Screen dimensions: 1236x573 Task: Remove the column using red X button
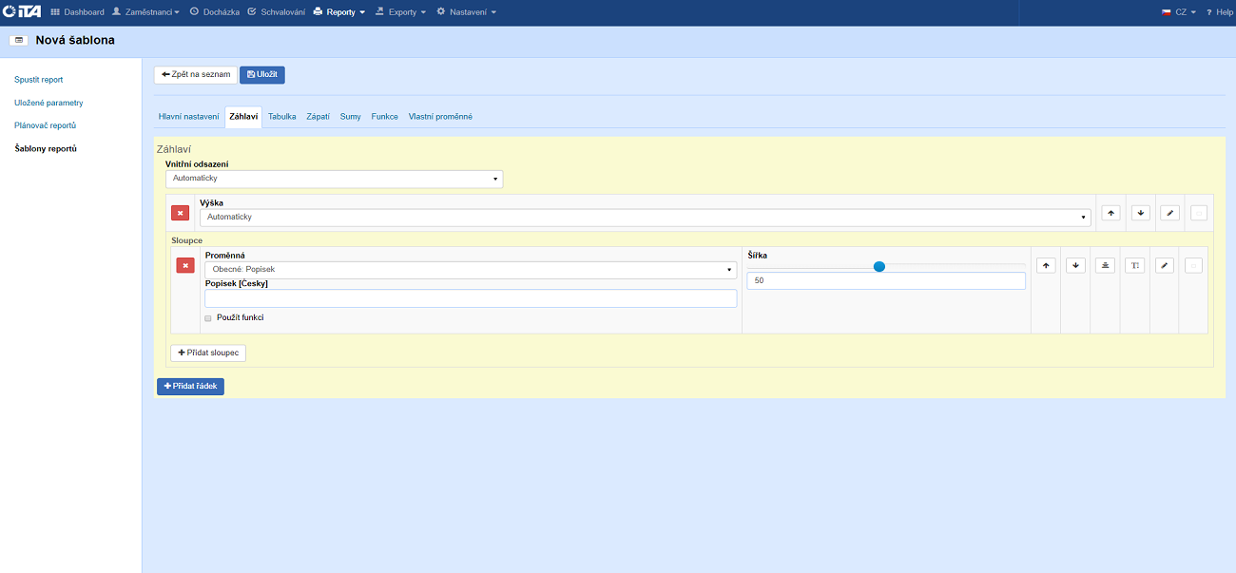pyautogui.click(x=185, y=265)
